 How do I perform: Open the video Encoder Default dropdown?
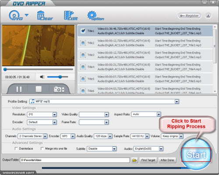click(x=54, y=122)
